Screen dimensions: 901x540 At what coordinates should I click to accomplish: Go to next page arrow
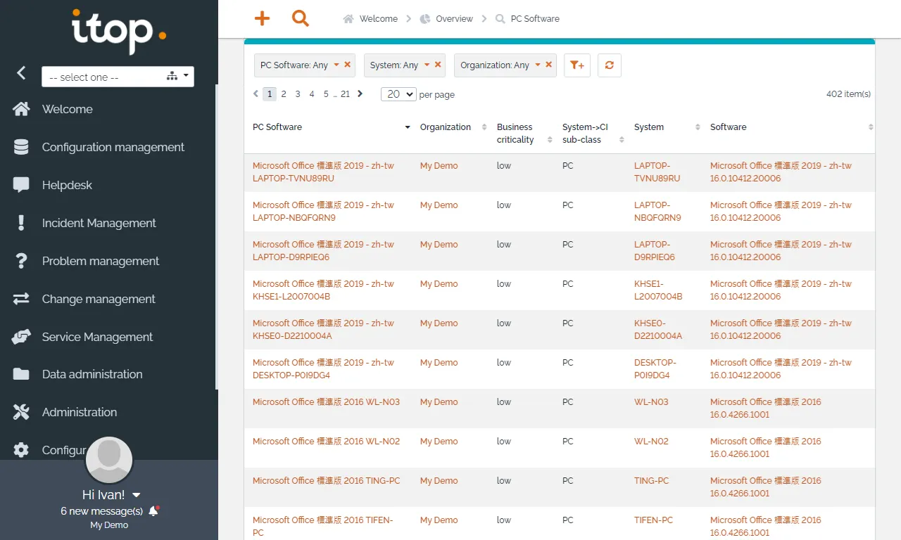360,94
